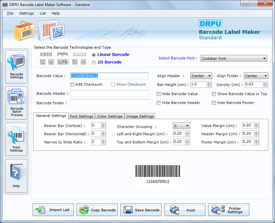Check Hide Barcode Value
Screen dimensions: 275x223
[x=158, y=94]
